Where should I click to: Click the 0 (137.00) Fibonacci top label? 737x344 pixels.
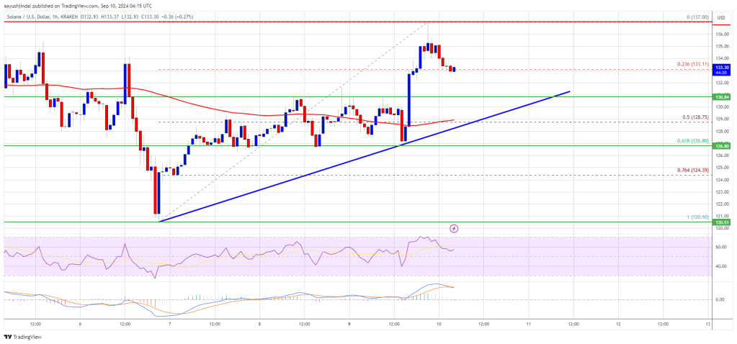point(697,17)
